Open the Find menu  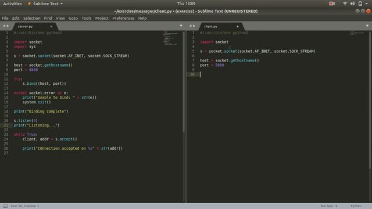(48, 18)
